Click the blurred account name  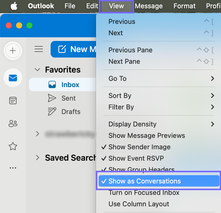point(70,134)
